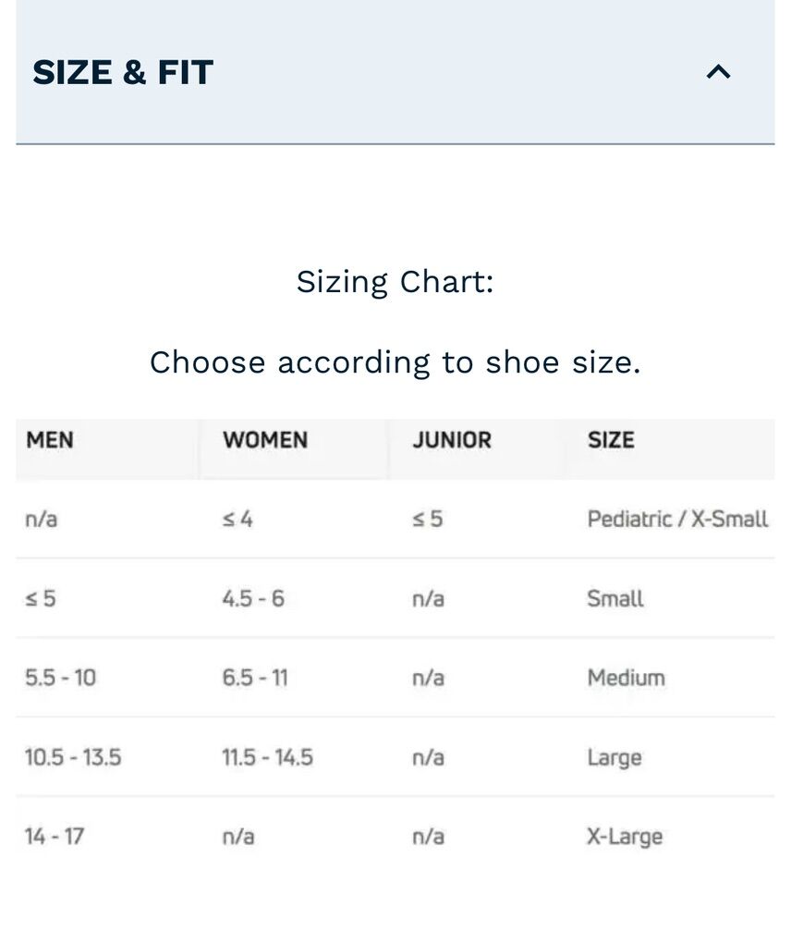The height and width of the screenshot is (943, 791).
Task: Select the X-Large size cell
Action: point(625,838)
